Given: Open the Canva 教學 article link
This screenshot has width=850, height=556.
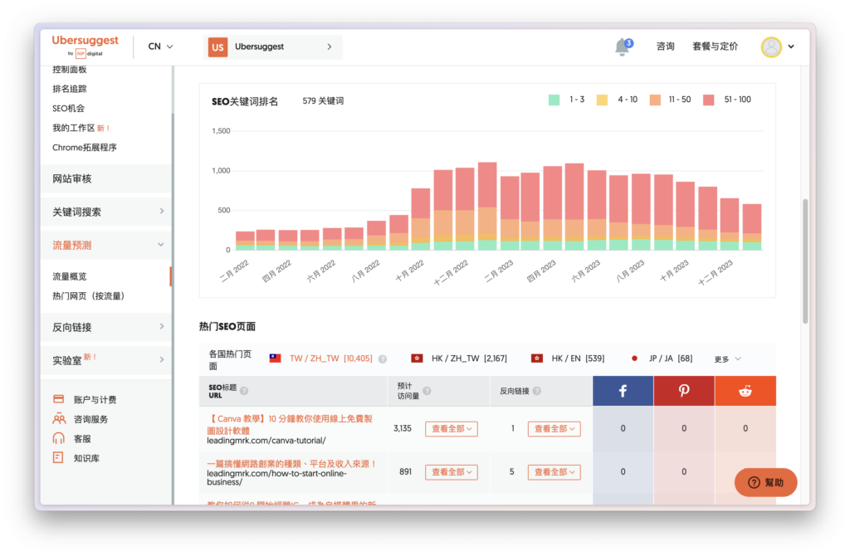Looking at the screenshot, I should [x=290, y=424].
